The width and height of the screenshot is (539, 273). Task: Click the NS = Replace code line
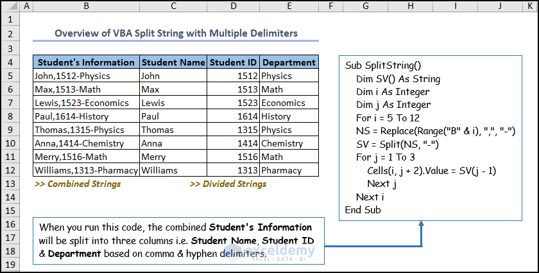click(436, 131)
